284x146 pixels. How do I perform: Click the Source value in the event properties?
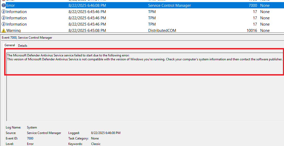[44, 133]
